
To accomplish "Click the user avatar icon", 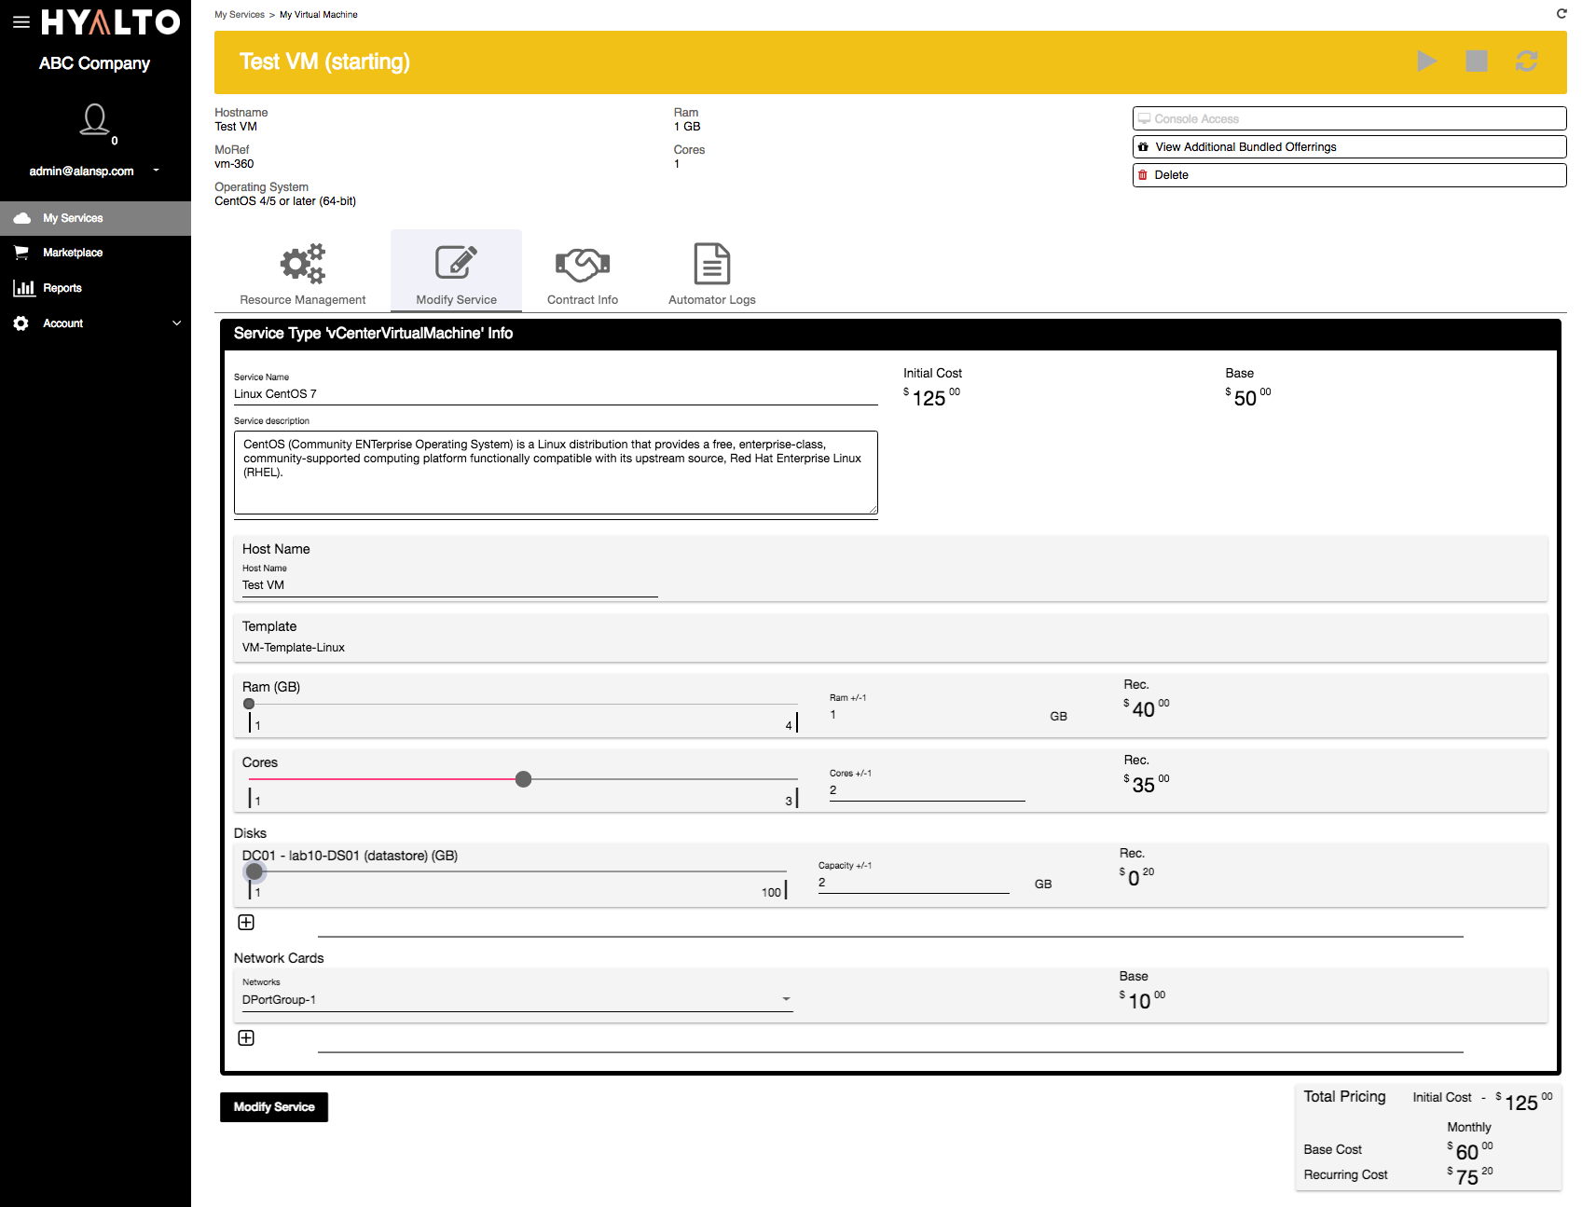I will click(x=94, y=119).
